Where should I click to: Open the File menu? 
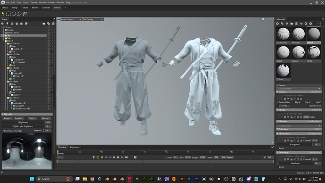[8, 2]
